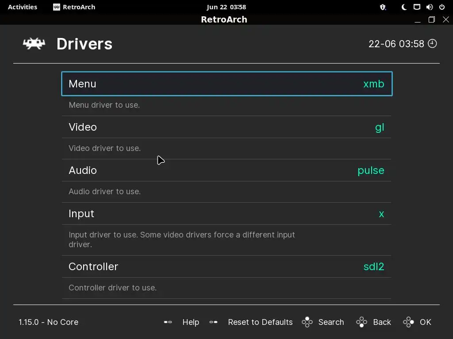Click the security shield tray icon
Viewport: 453px width, 339px height.
pos(383,7)
